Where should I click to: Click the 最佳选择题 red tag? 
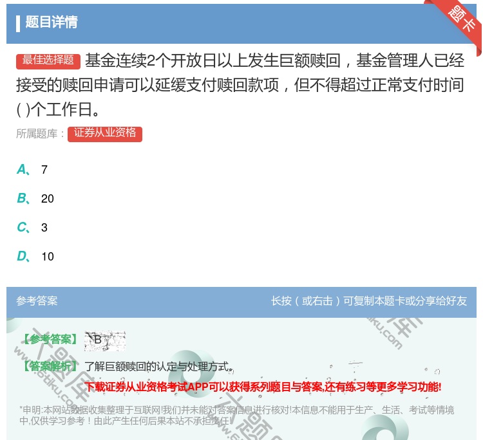point(48,61)
